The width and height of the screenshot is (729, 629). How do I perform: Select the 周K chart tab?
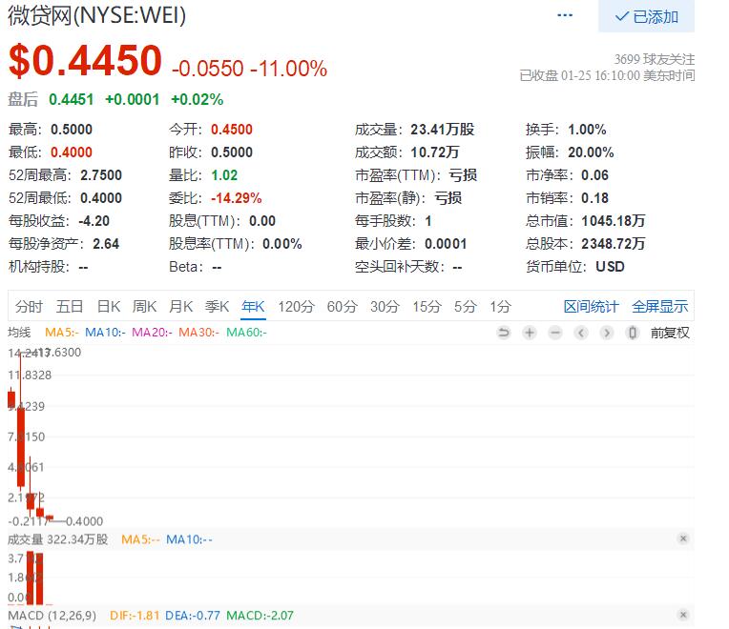click(x=145, y=306)
